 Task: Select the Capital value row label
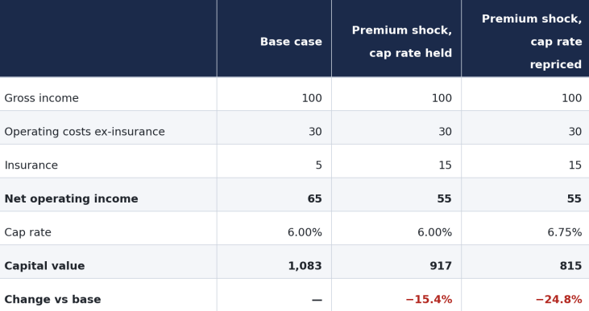click(x=44, y=266)
